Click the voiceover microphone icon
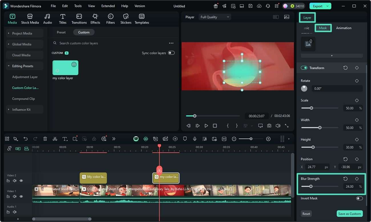The image size is (371, 222). pyautogui.click(x=195, y=139)
